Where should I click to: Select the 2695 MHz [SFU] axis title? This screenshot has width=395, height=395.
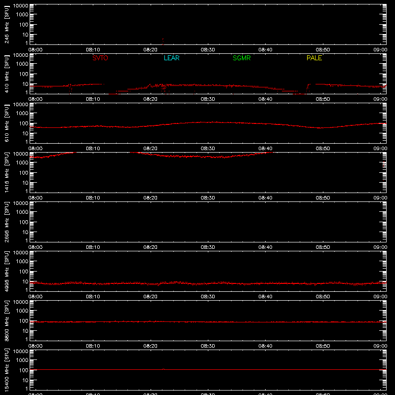click(6, 222)
